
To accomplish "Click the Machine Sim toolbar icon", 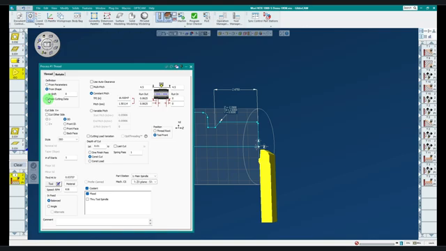I will pyautogui.click(x=181, y=17).
